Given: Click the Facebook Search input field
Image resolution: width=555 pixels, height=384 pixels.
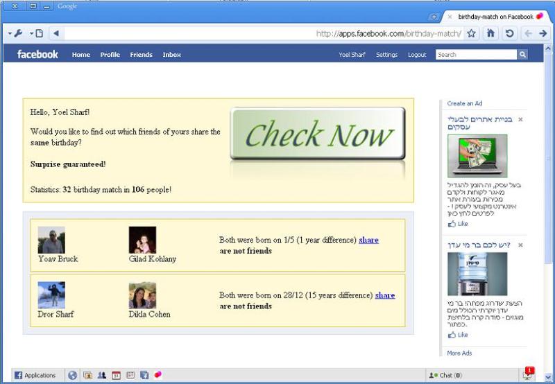Looking at the screenshot, I should click(x=476, y=55).
